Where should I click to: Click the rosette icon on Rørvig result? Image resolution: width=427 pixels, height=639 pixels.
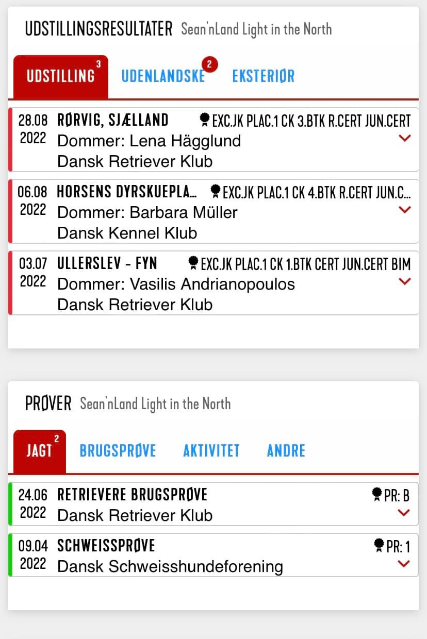(205, 120)
